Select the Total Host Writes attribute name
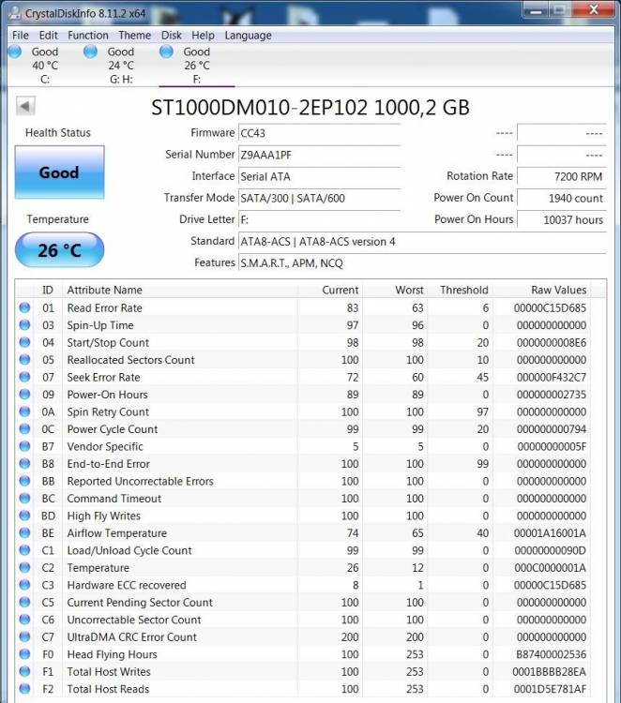Viewport: 621px width, 703px height. click(109, 672)
